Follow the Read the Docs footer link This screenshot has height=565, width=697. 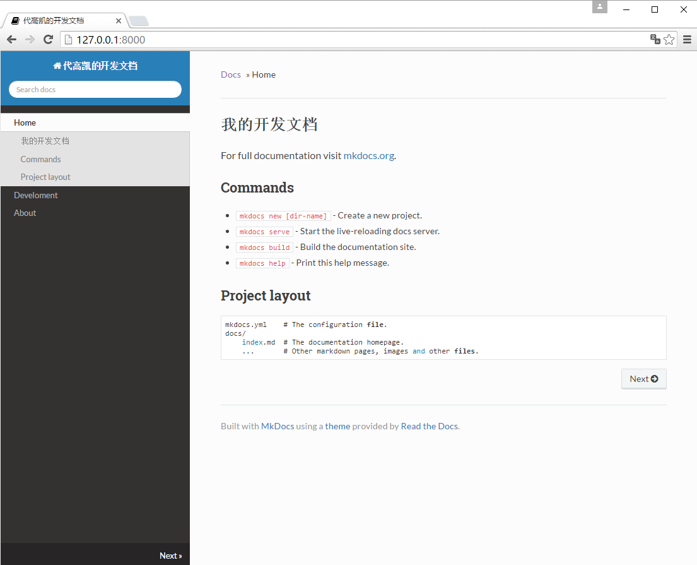pos(429,426)
